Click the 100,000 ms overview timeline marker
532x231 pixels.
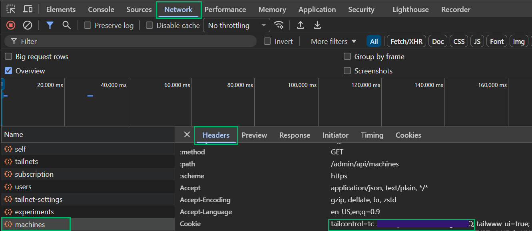[x=302, y=85]
